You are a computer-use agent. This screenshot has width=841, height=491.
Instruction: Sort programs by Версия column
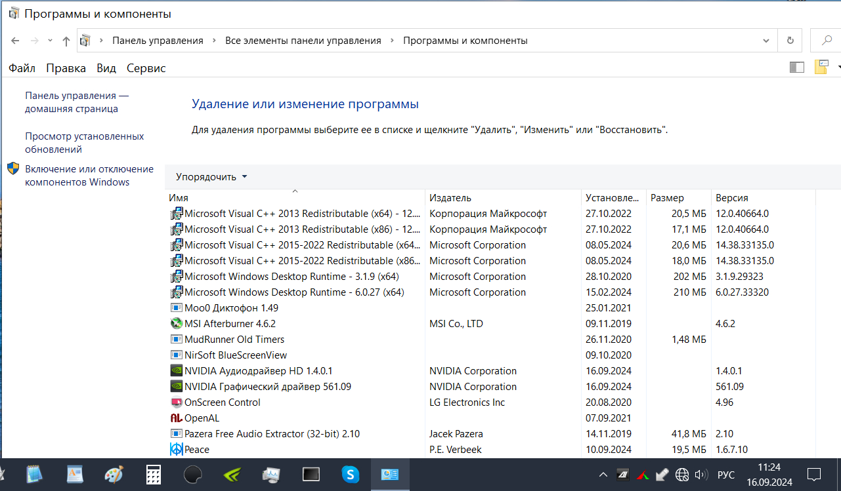coord(762,198)
